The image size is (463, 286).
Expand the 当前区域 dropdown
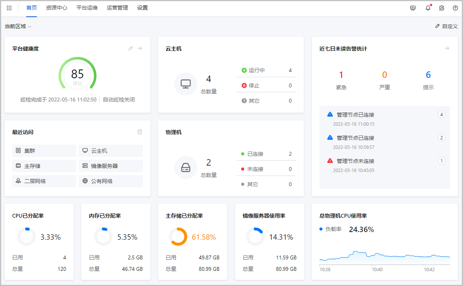(18, 27)
